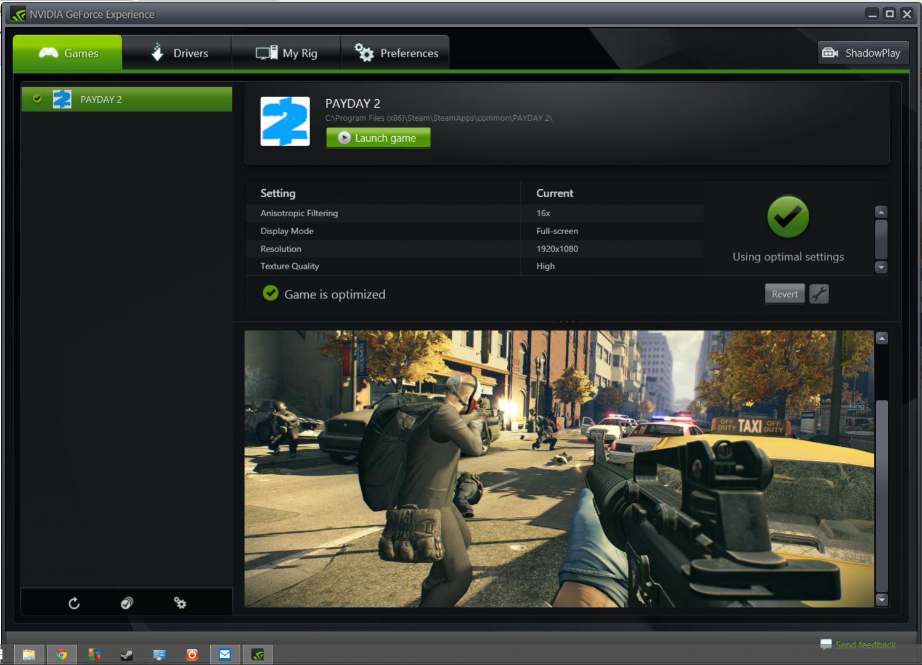This screenshot has height=665, width=922.
Task: Open Chrome from the taskbar
Action: (62, 655)
